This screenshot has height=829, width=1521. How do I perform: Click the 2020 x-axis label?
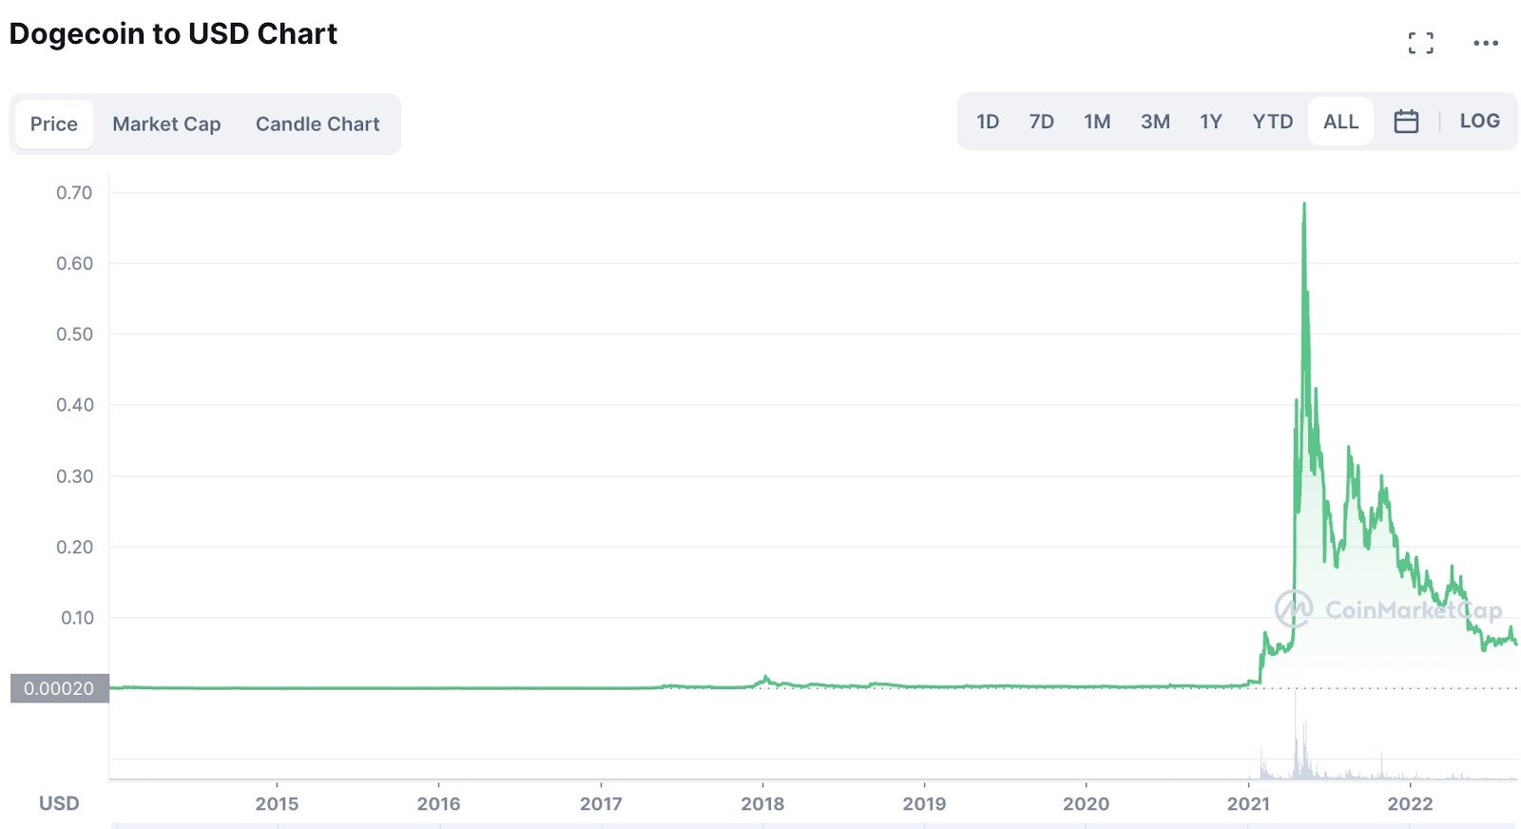[1086, 804]
